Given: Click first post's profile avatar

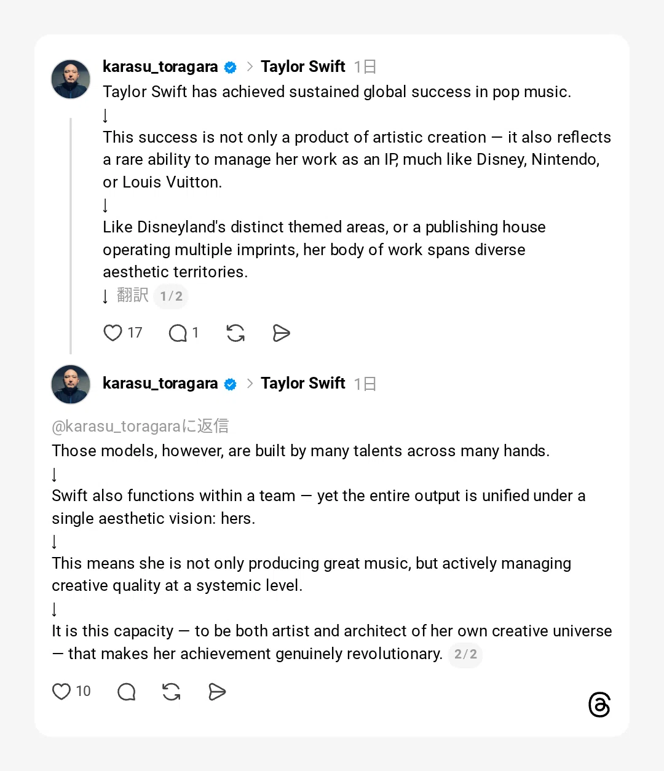Looking at the screenshot, I should (x=71, y=79).
